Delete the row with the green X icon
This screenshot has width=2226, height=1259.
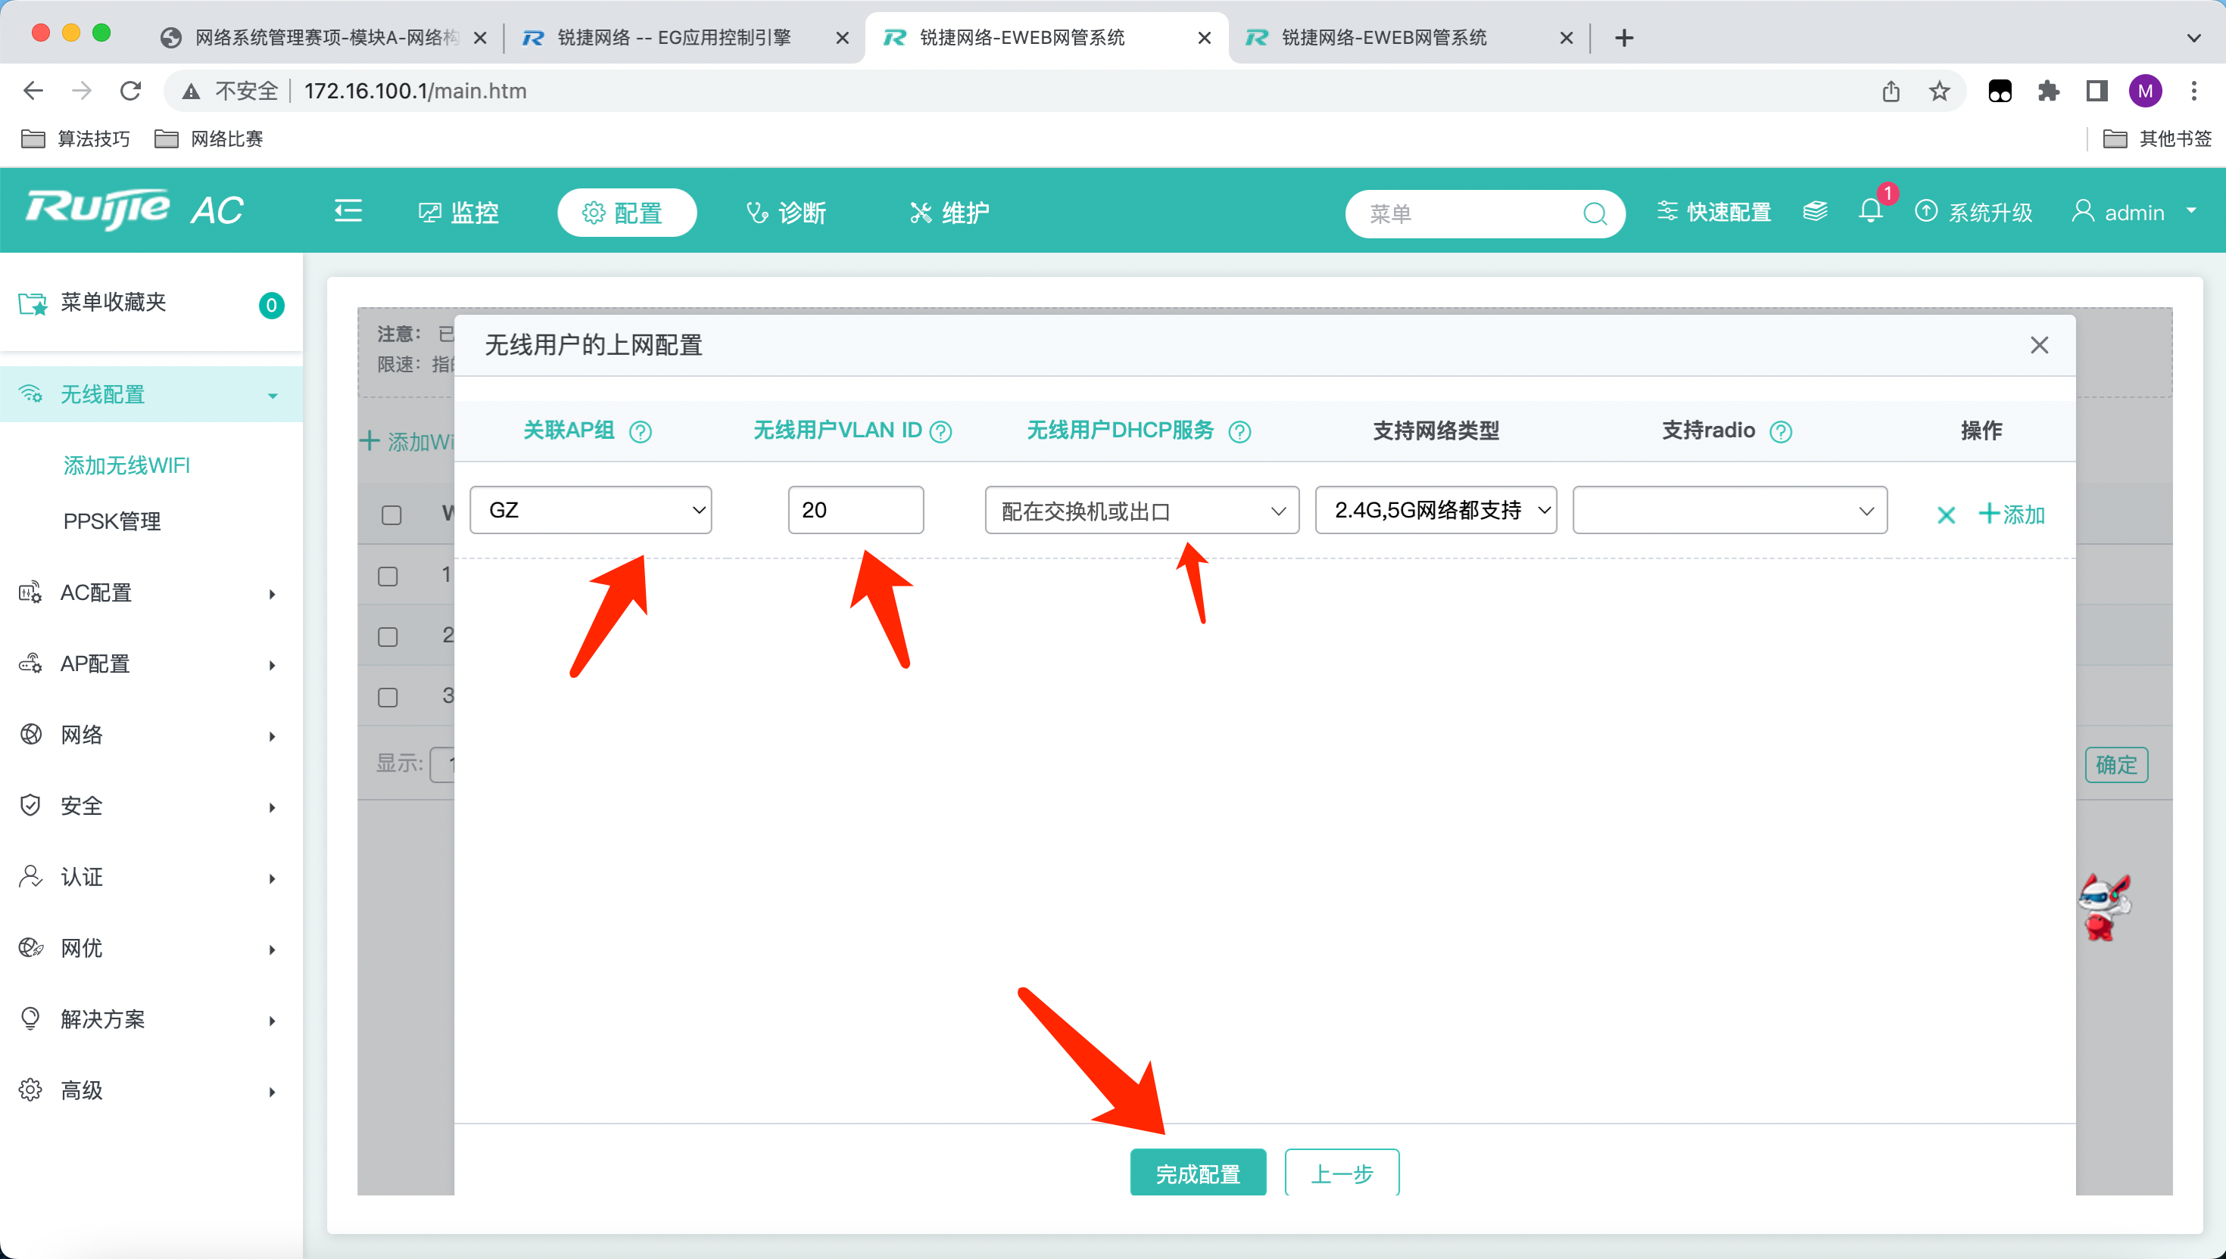point(1946,515)
